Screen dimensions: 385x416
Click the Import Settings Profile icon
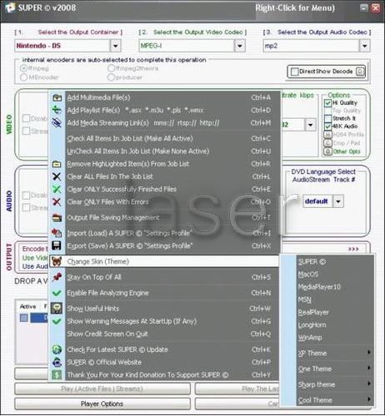click(57, 233)
